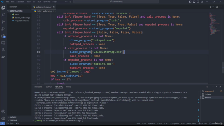Switch to the OUTPUT panel tab
Image resolution: width=224 pixels, height=126 pixels.
tap(49, 87)
